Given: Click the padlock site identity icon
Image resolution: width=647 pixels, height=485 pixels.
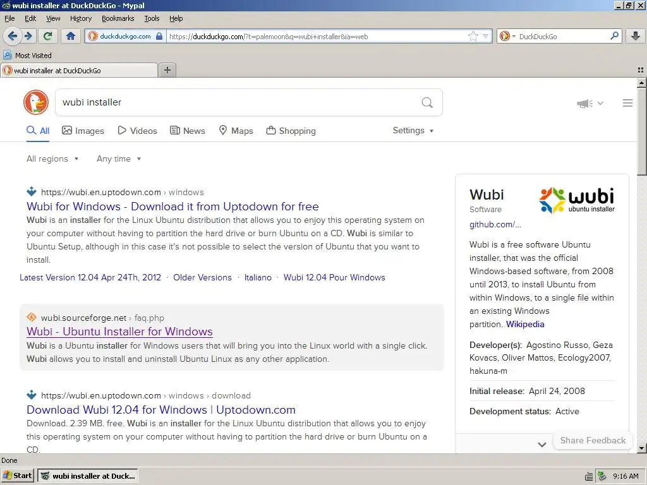Looking at the screenshot, I should tap(159, 36).
